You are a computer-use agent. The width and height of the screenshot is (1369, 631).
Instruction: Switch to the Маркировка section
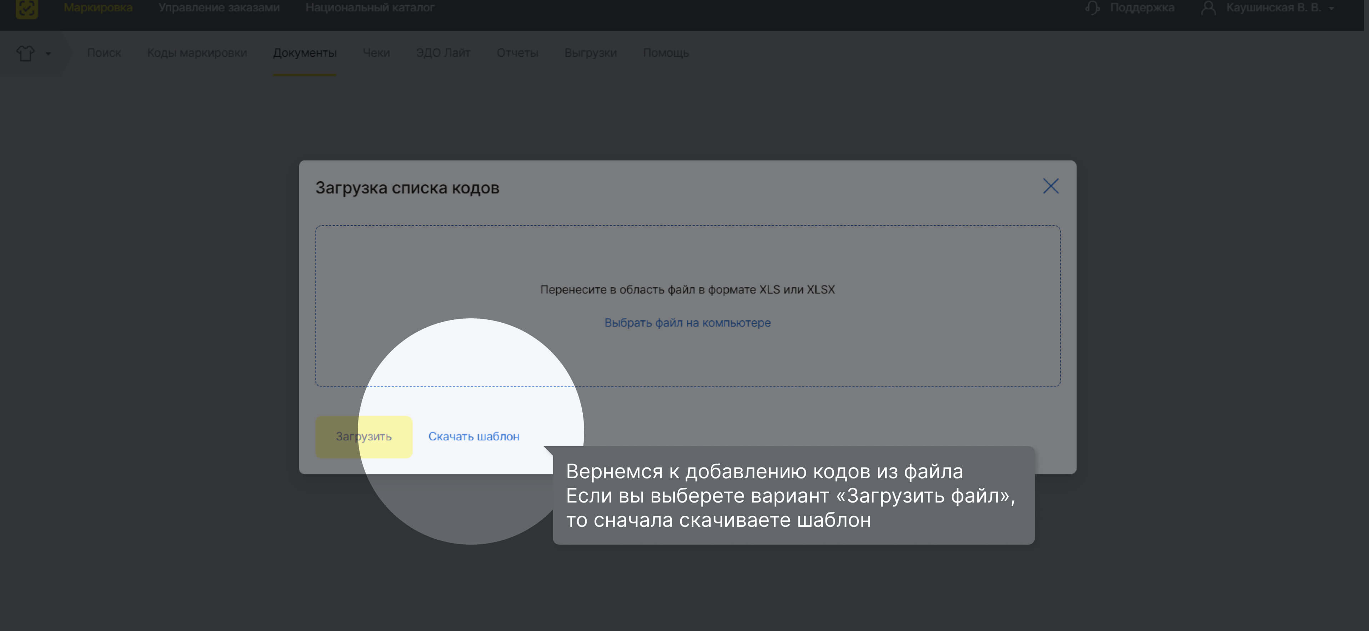[x=98, y=7]
